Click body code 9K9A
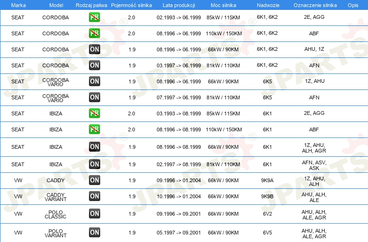 click(x=267, y=180)
